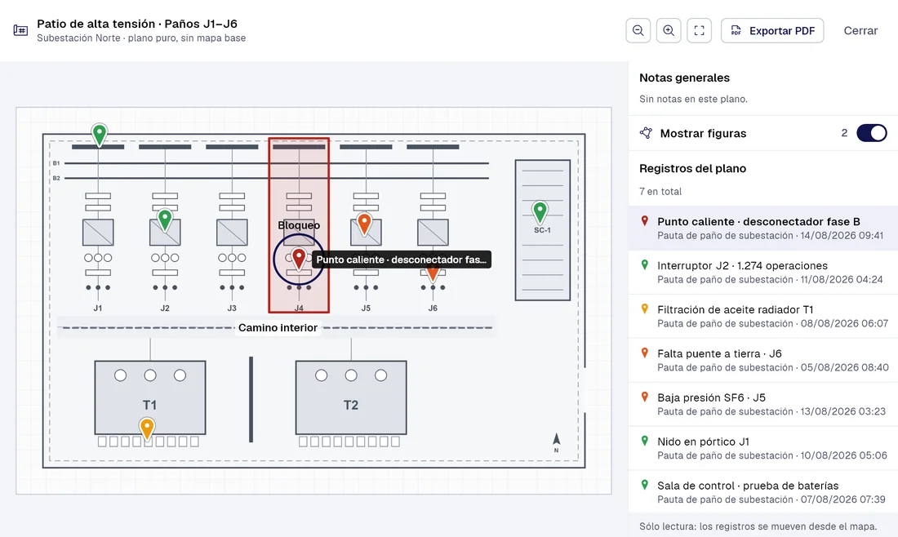Click the red hot-spot pin in J4
Viewport: 898px width, 537px height.
[x=299, y=259]
